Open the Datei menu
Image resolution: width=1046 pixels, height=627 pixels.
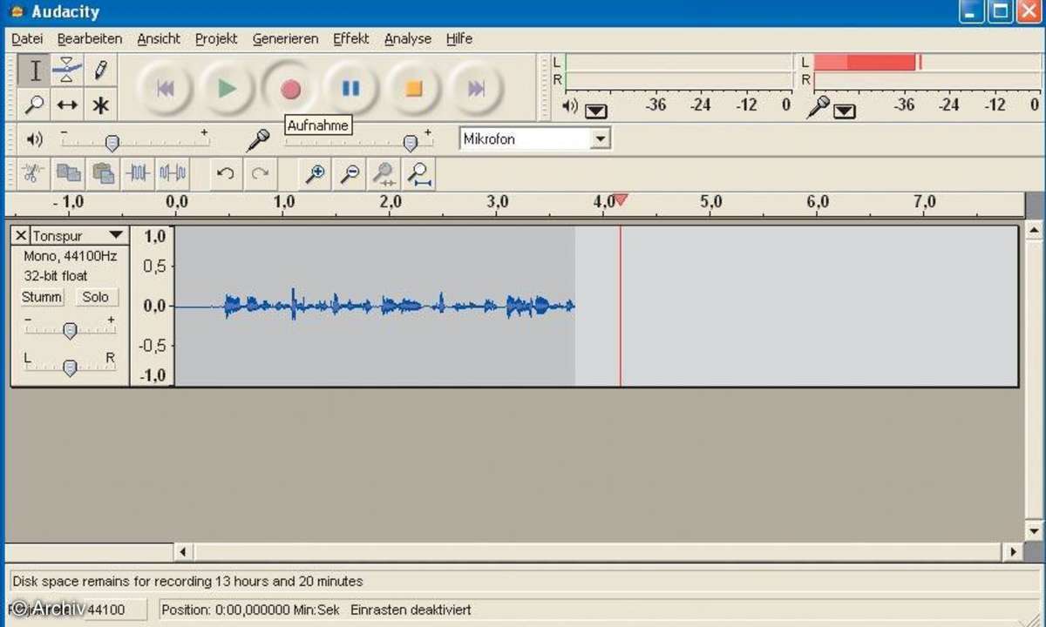[27, 39]
